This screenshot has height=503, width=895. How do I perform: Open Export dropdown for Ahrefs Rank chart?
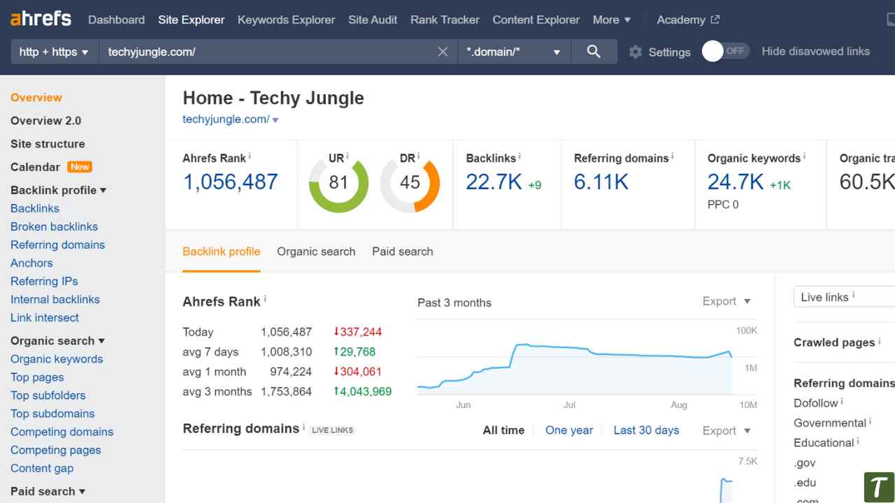[726, 301]
